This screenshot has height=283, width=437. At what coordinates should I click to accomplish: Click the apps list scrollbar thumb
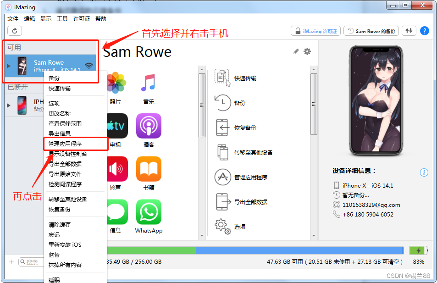pyautogui.click(x=202, y=105)
